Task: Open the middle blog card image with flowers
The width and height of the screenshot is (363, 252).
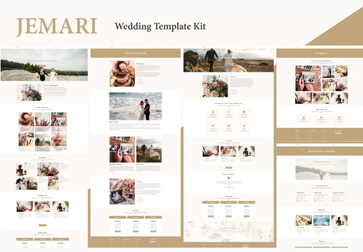Action: point(228,151)
